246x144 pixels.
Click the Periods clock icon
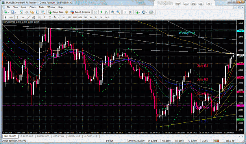144,12
